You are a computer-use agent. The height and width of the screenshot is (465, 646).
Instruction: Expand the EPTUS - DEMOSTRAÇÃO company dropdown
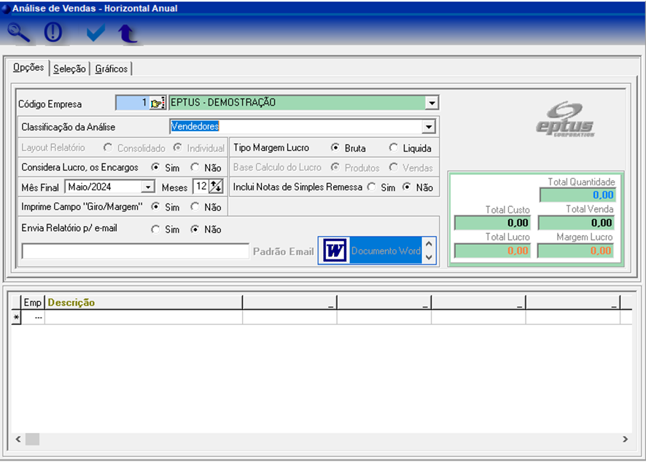point(432,103)
